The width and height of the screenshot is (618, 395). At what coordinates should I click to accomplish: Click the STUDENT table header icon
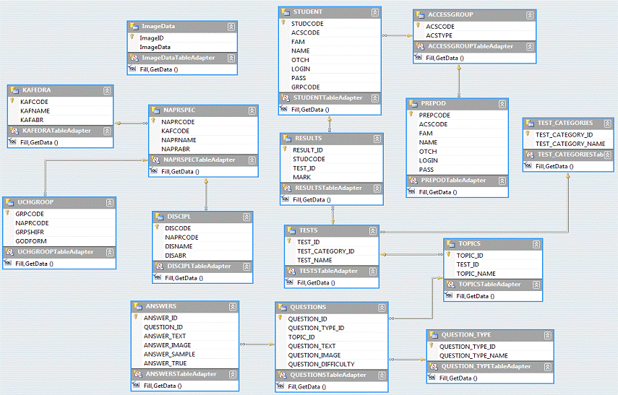[x=286, y=12]
